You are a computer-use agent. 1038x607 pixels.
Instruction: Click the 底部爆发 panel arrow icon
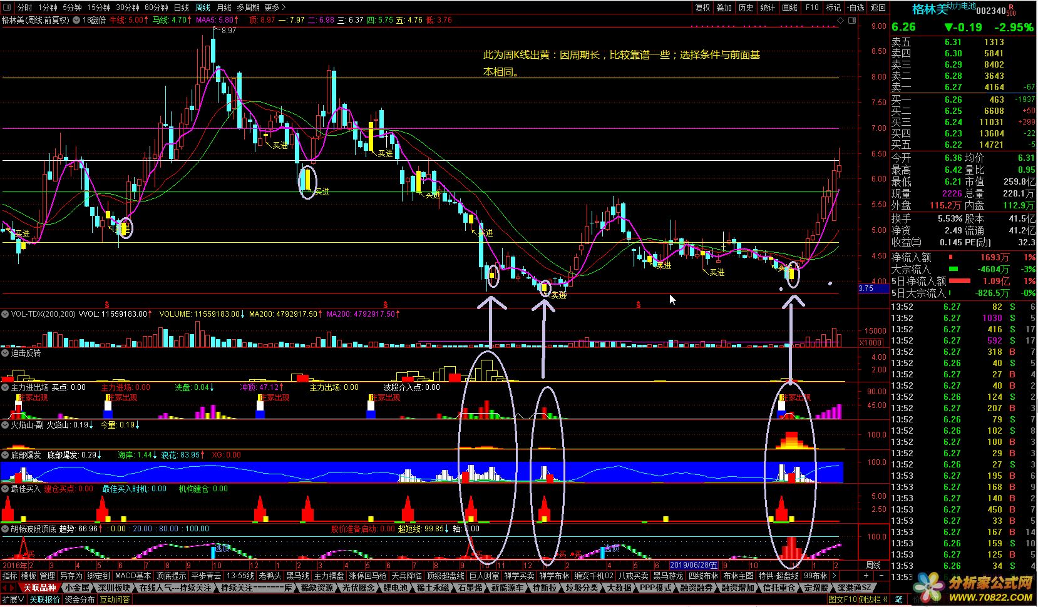tap(6, 455)
